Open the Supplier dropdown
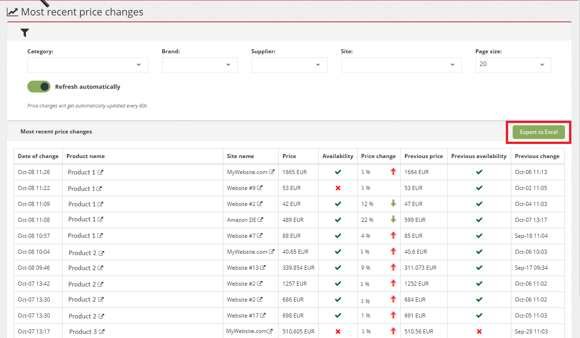Image resolution: width=580 pixels, height=338 pixels. (289, 65)
